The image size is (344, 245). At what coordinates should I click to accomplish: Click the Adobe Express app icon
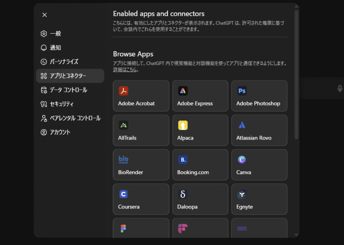[182, 91]
